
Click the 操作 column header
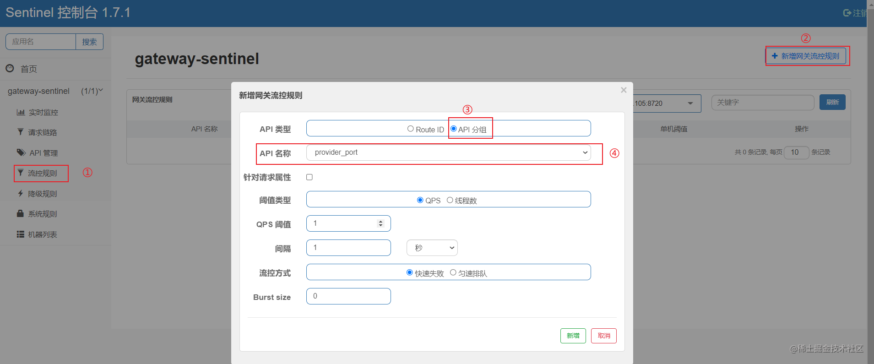pos(802,129)
